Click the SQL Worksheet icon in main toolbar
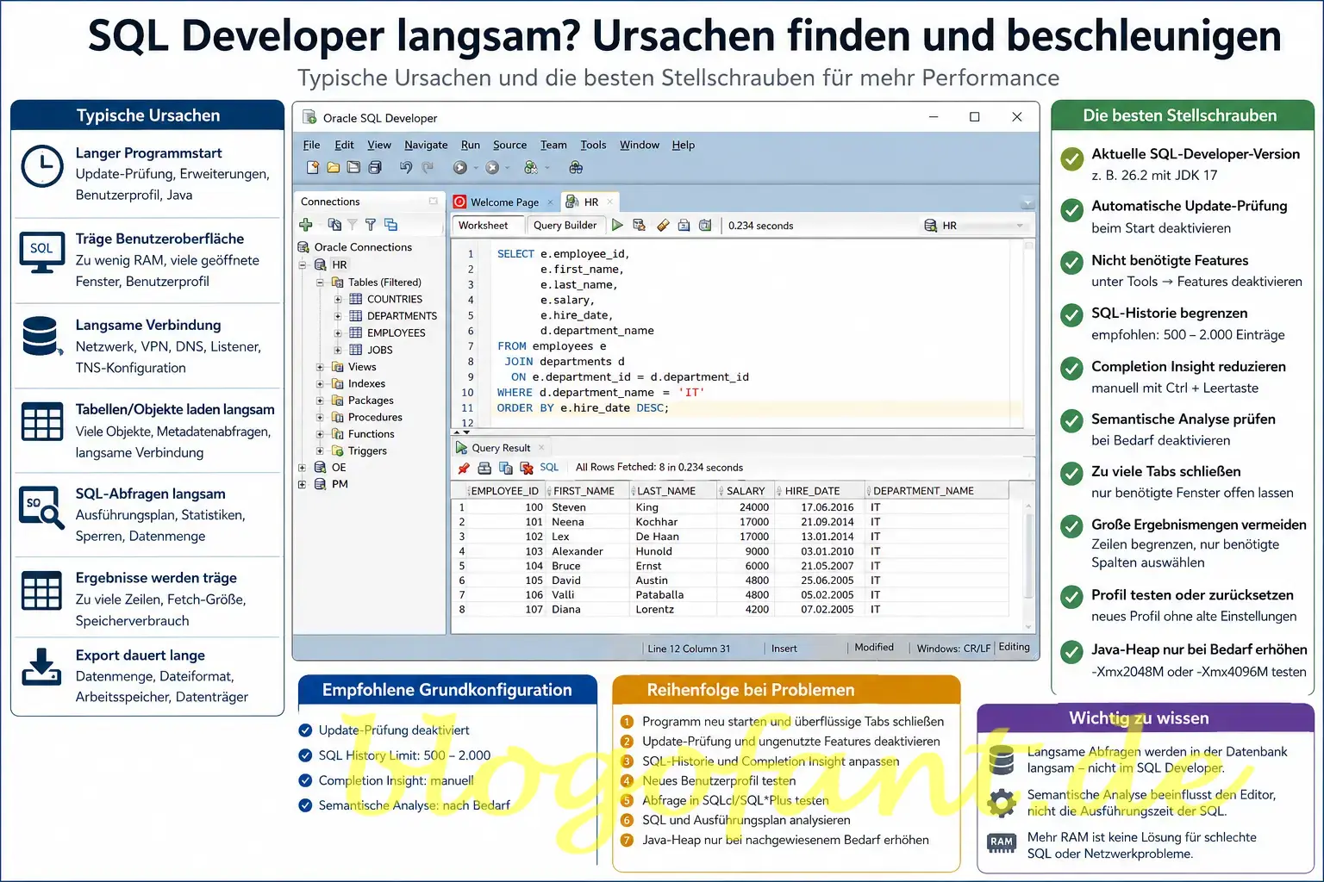The image size is (1324, 882). (531, 168)
